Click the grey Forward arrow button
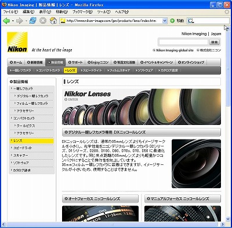 tap(20, 21)
